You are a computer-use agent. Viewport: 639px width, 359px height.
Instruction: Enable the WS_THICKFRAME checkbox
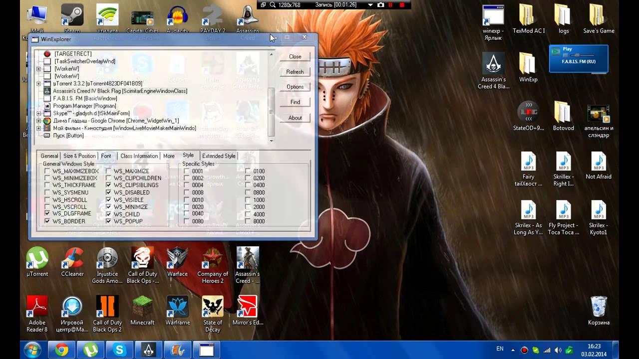click(47, 185)
